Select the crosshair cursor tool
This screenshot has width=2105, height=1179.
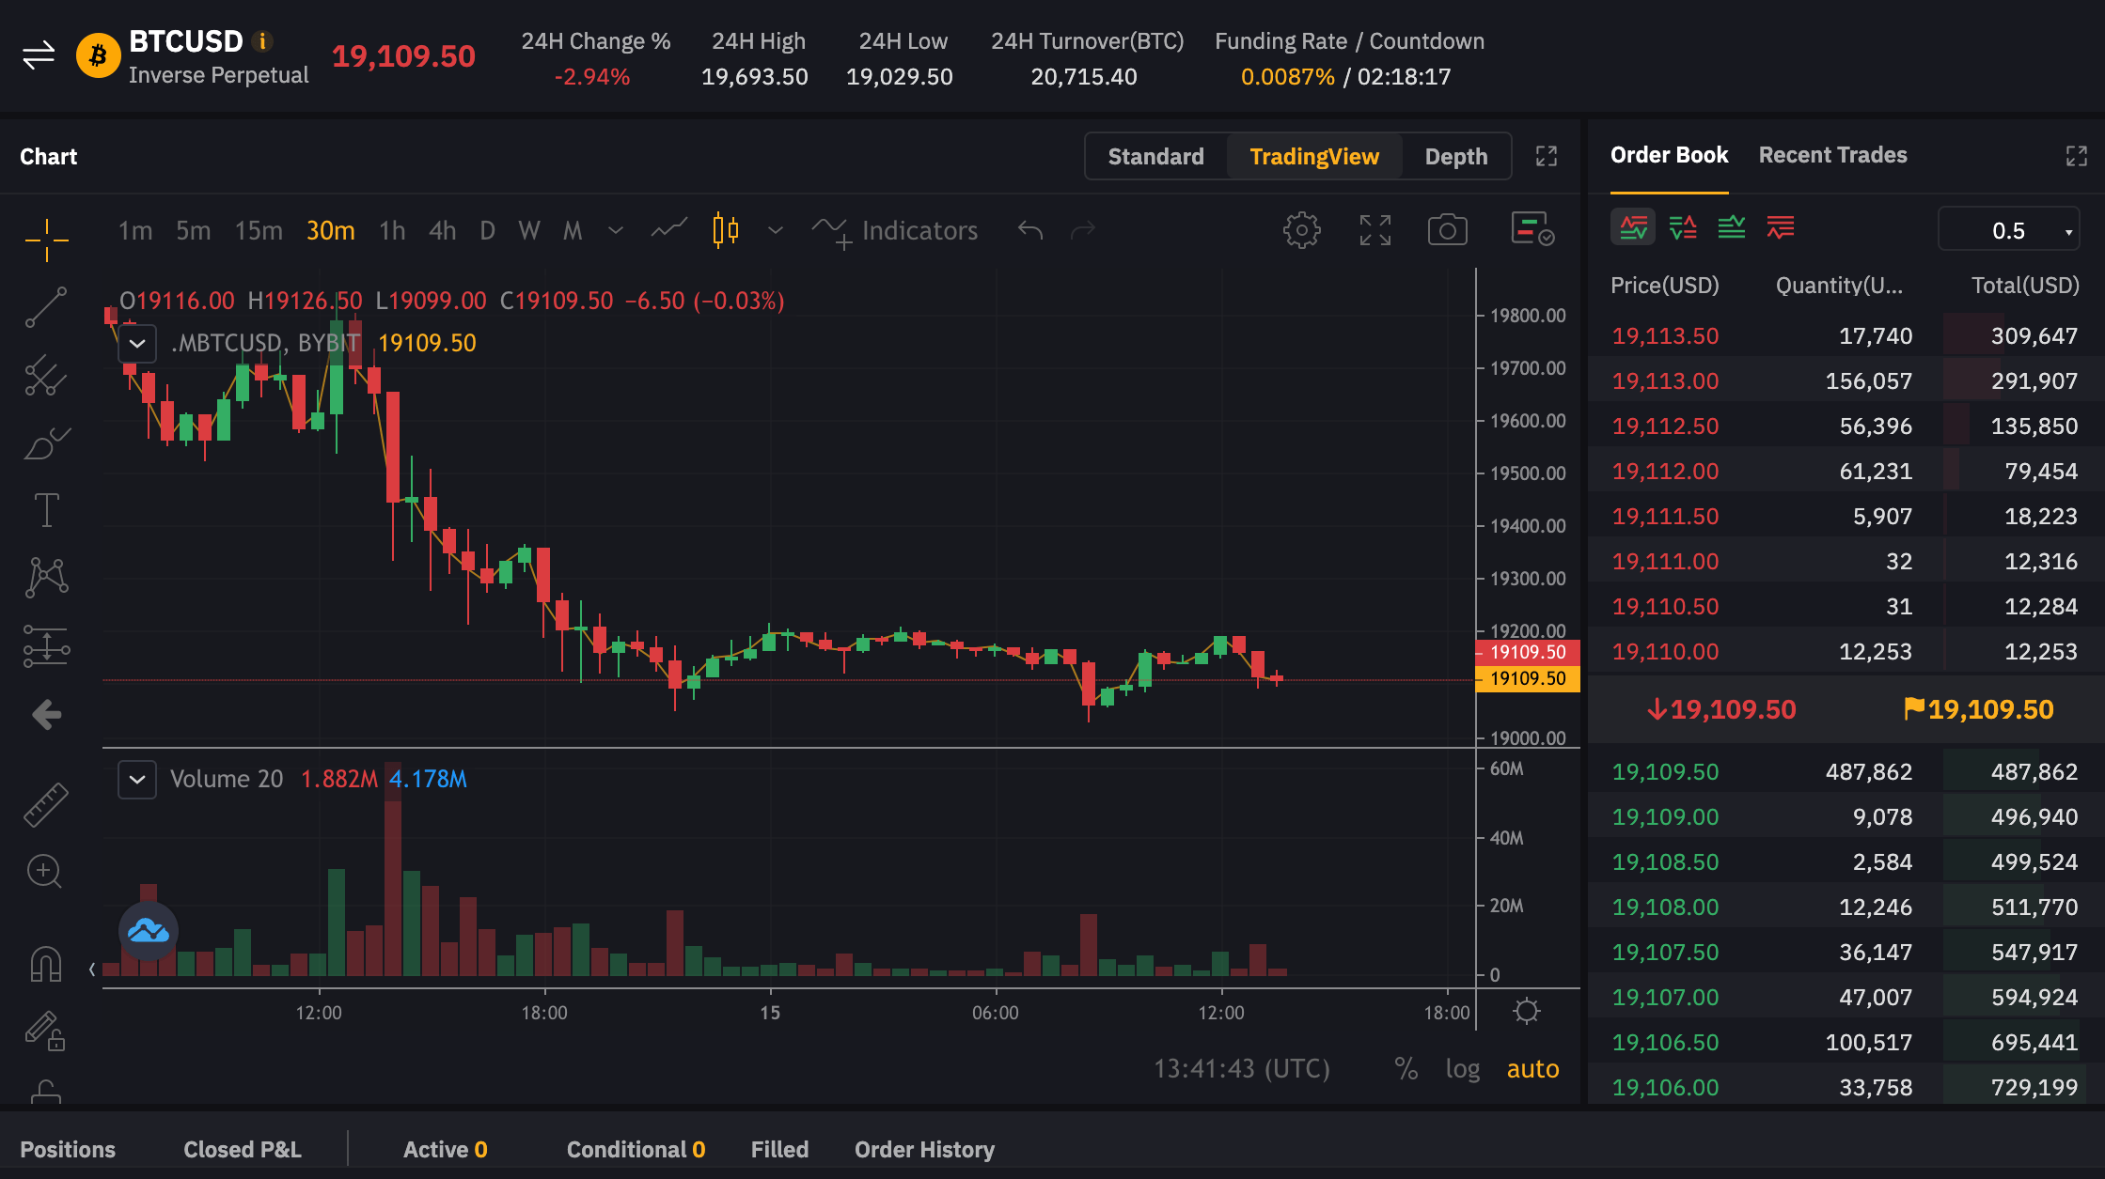tap(46, 240)
